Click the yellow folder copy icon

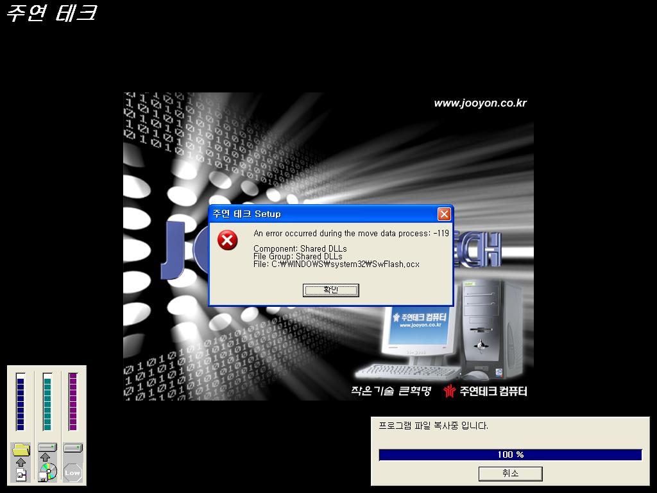(x=21, y=450)
